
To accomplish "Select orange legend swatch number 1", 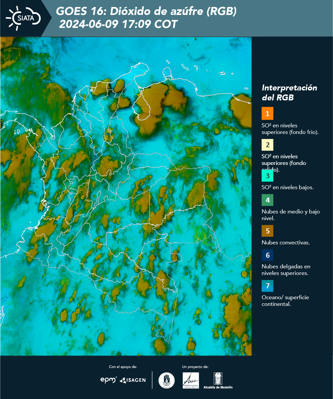I will pos(267,113).
